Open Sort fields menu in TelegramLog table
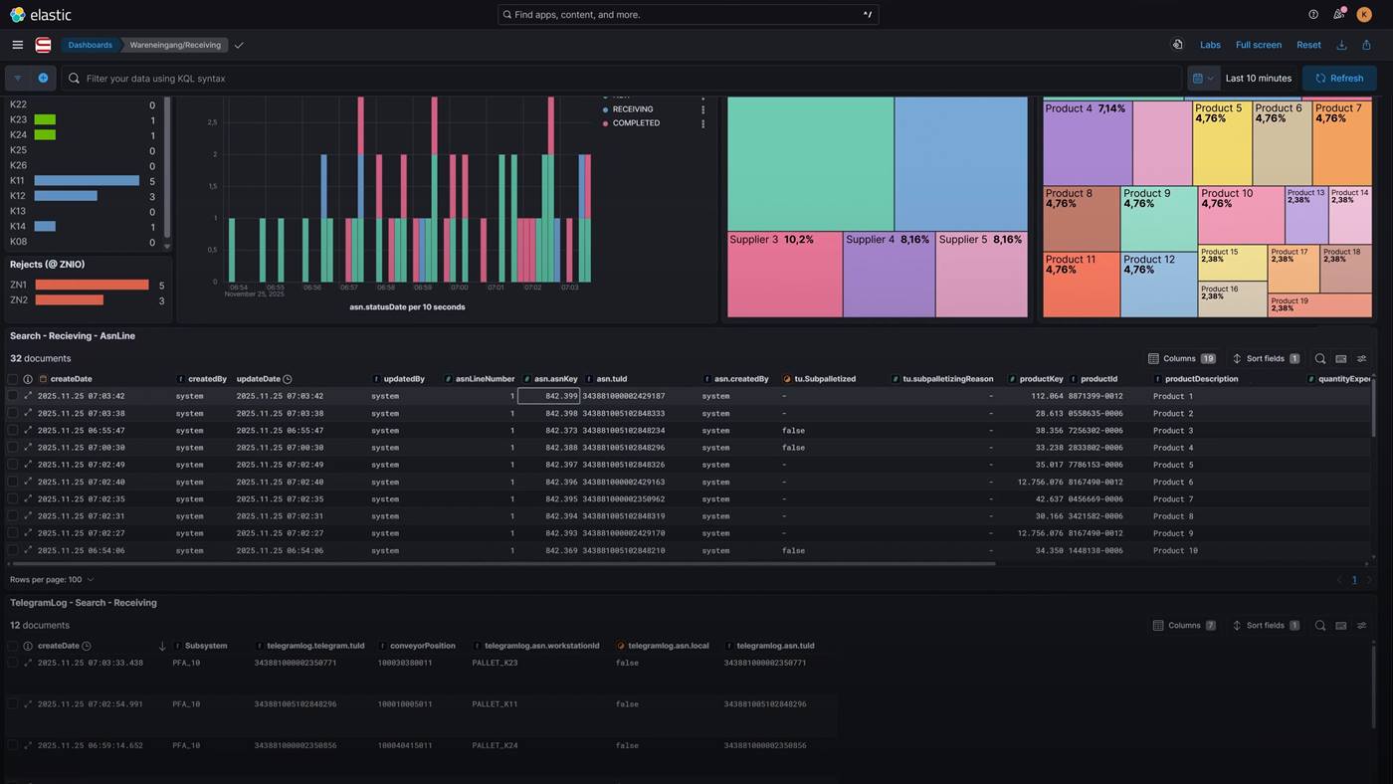This screenshot has width=1393, height=784. pos(1266,626)
